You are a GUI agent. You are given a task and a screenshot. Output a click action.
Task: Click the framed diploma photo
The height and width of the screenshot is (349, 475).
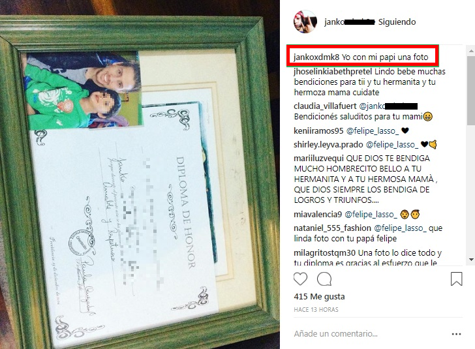coord(140,175)
